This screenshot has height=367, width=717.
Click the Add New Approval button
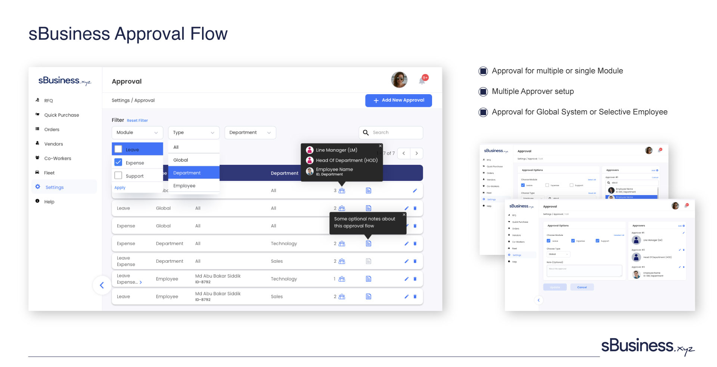(398, 101)
